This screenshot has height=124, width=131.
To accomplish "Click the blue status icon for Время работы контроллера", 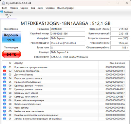I will (x=5, y=100).
